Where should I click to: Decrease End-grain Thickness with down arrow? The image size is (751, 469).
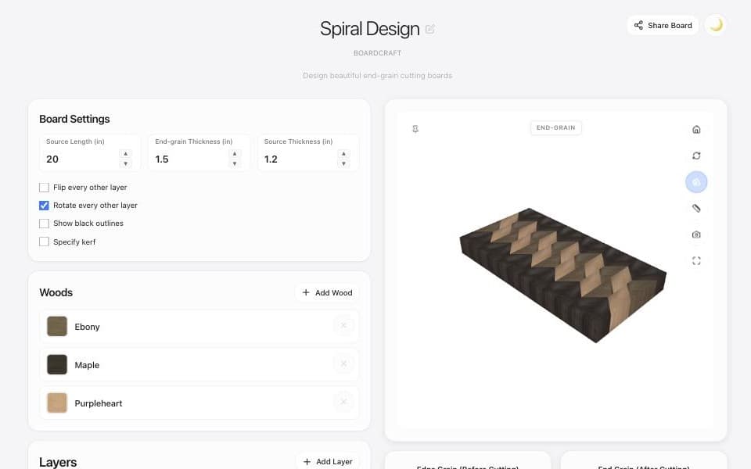coord(234,163)
